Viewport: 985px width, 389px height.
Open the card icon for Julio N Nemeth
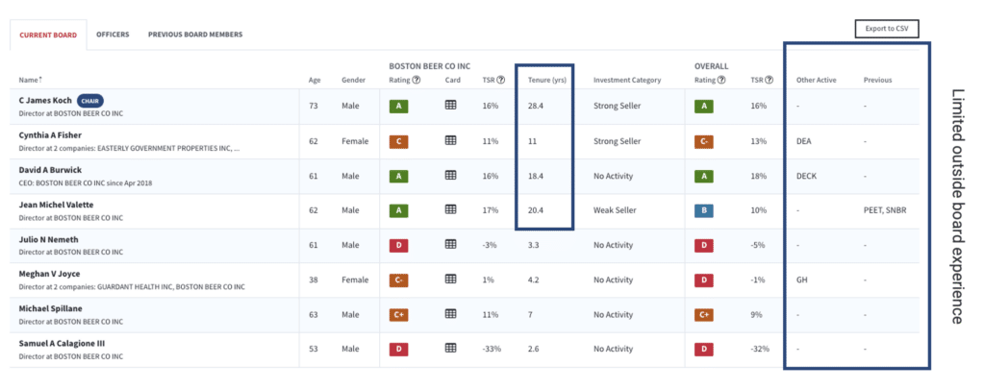(x=450, y=244)
